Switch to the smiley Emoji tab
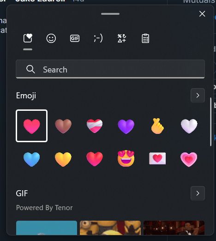 coord(51,38)
